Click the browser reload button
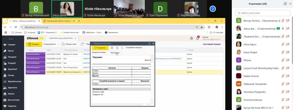Image resolution: width=293 pixels, height=110 pixels. pyautogui.click(x=16, y=27)
